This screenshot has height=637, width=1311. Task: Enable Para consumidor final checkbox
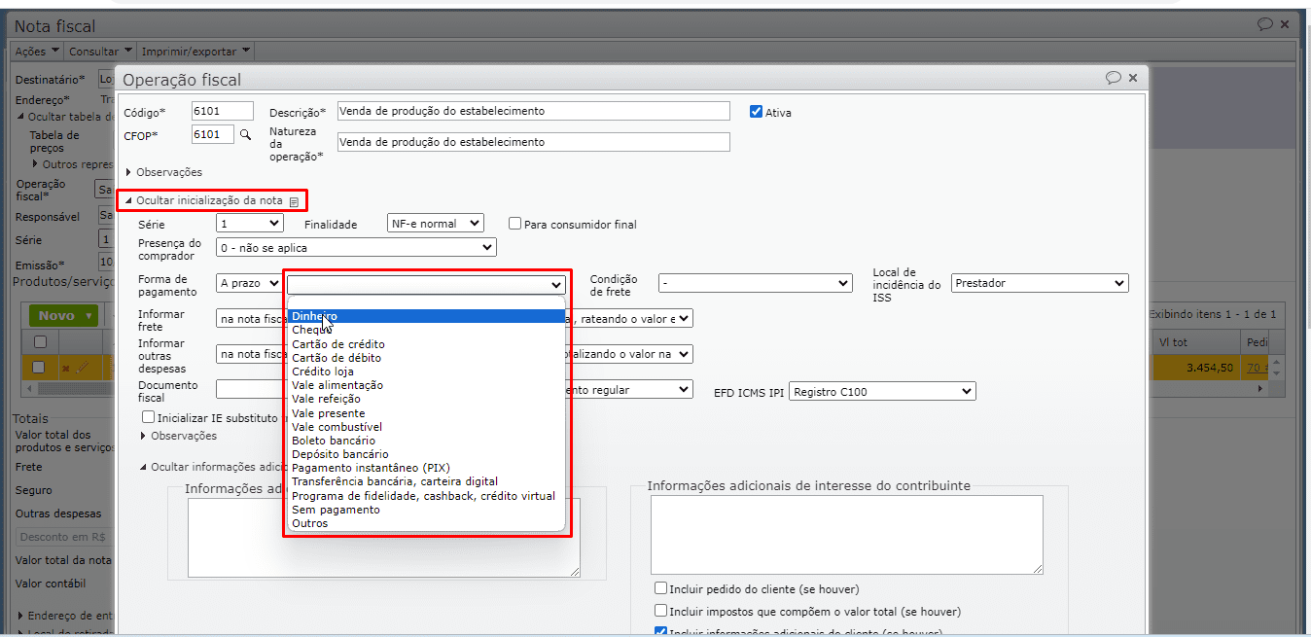(x=515, y=224)
